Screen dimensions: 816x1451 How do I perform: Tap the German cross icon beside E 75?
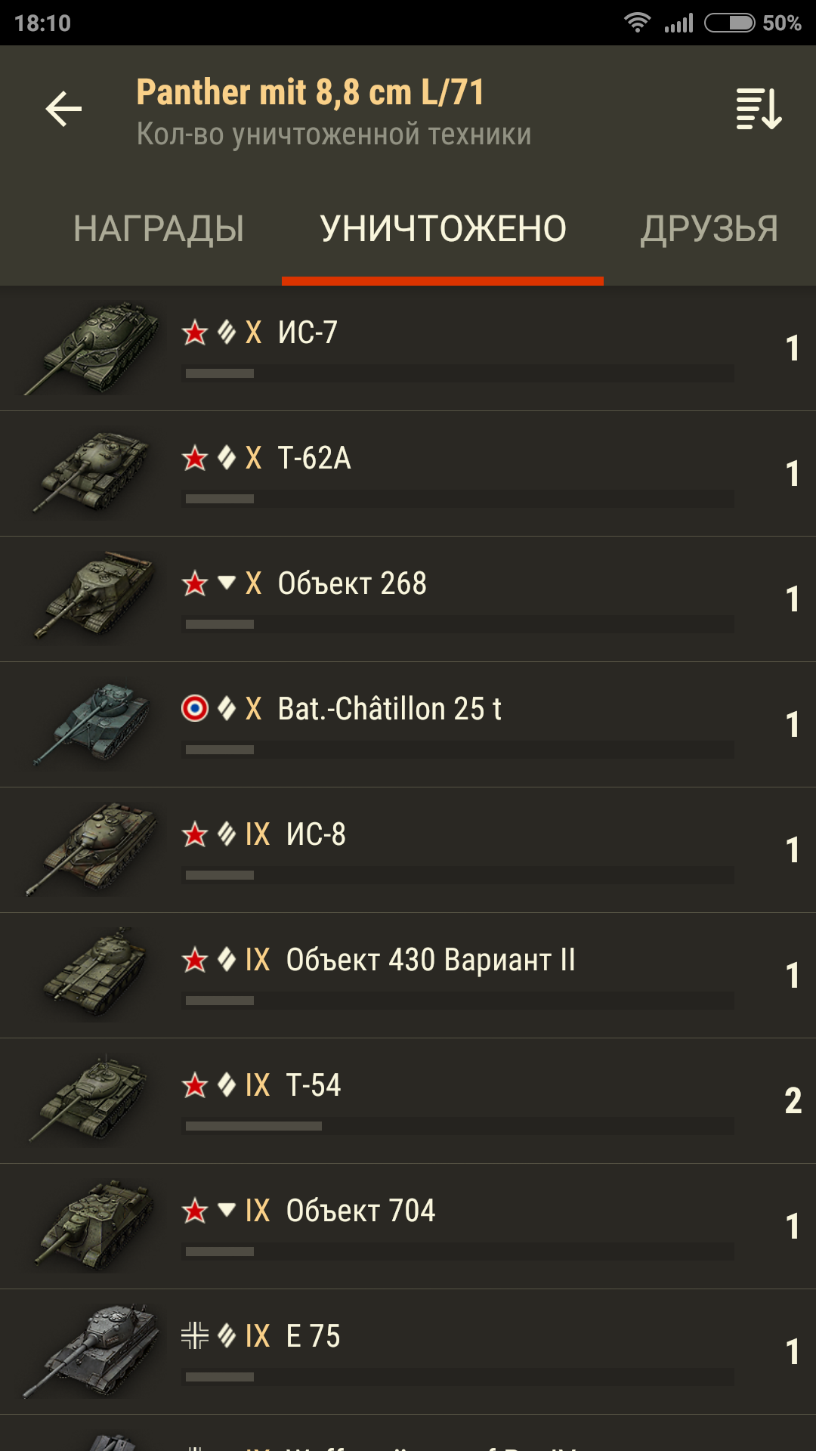coord(195,1335)
